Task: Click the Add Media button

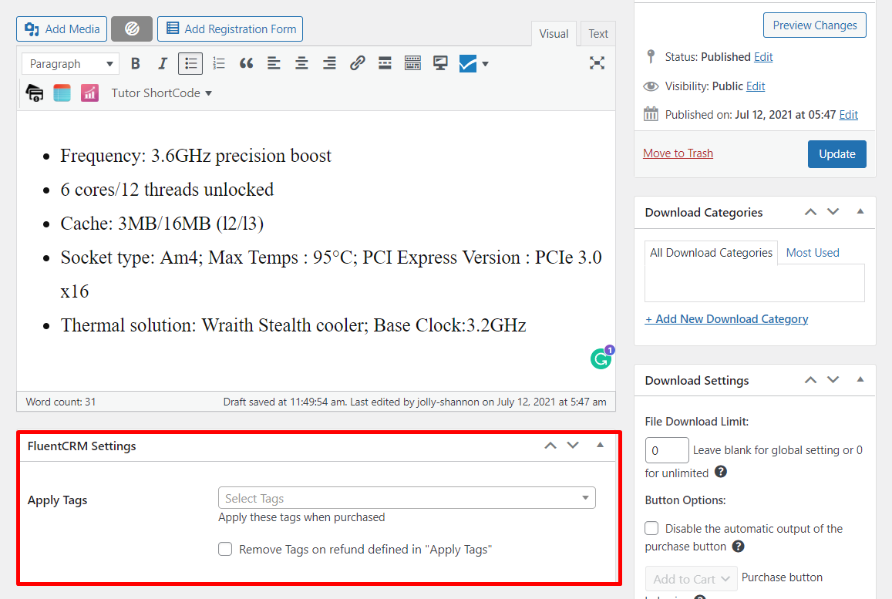Action: 62,29
